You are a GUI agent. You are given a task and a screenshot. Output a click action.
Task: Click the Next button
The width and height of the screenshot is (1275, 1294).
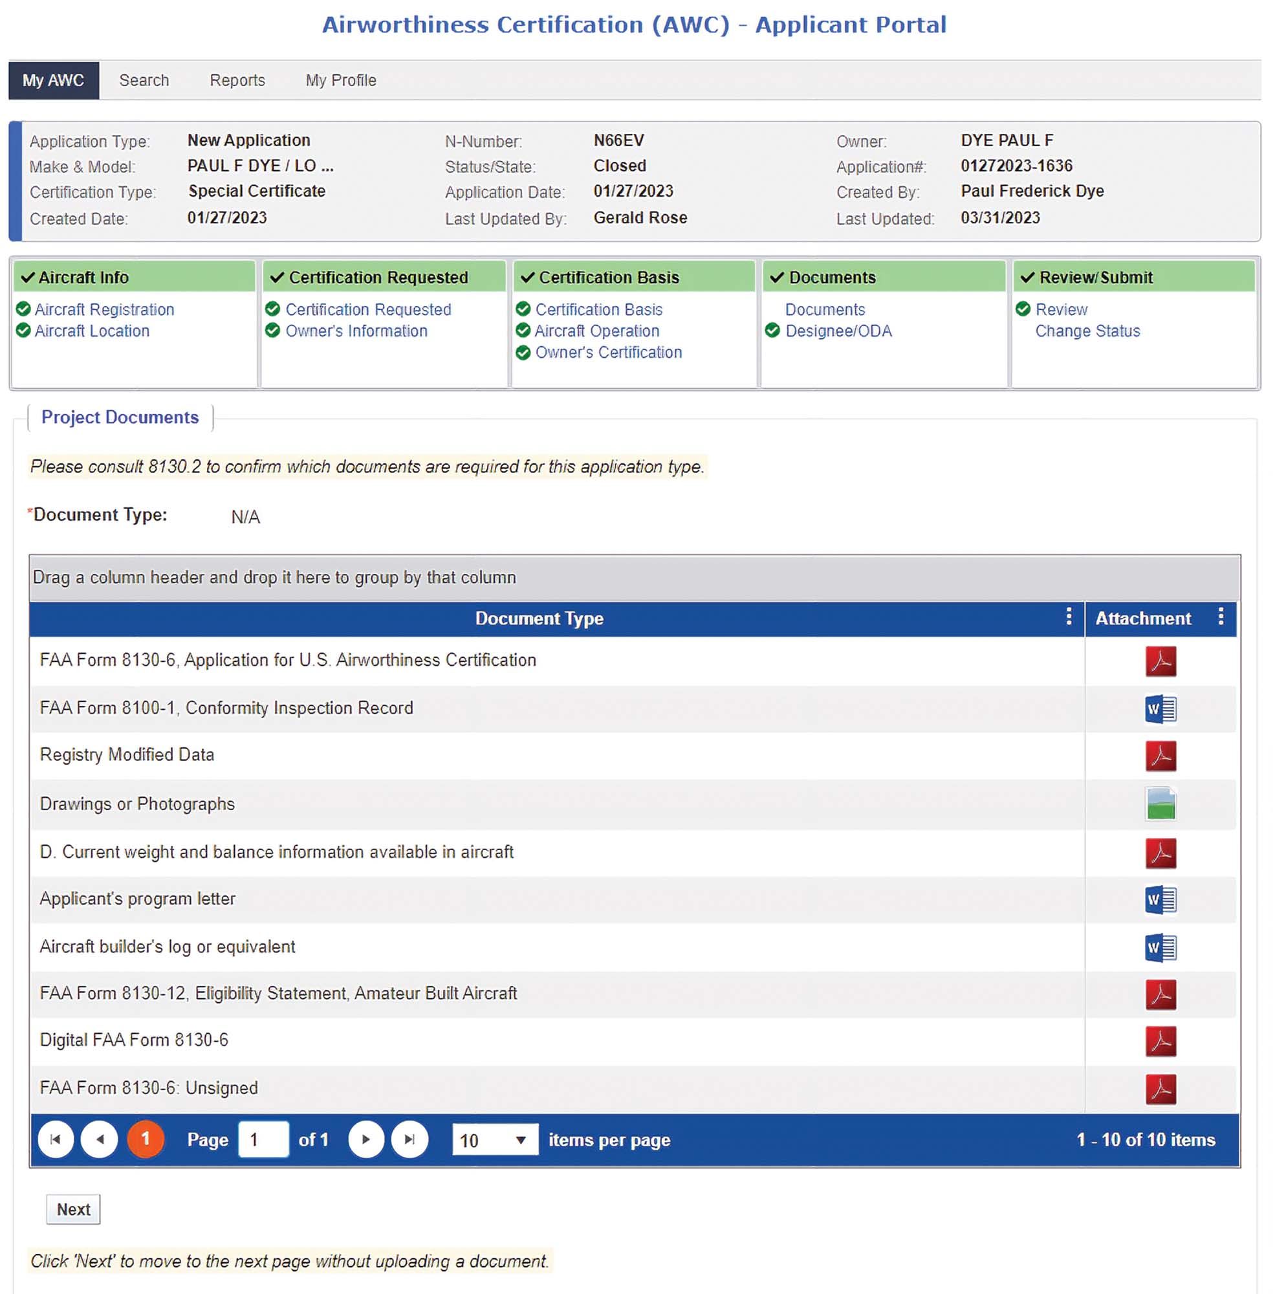pyautogui.click(x=74, y=1209)
